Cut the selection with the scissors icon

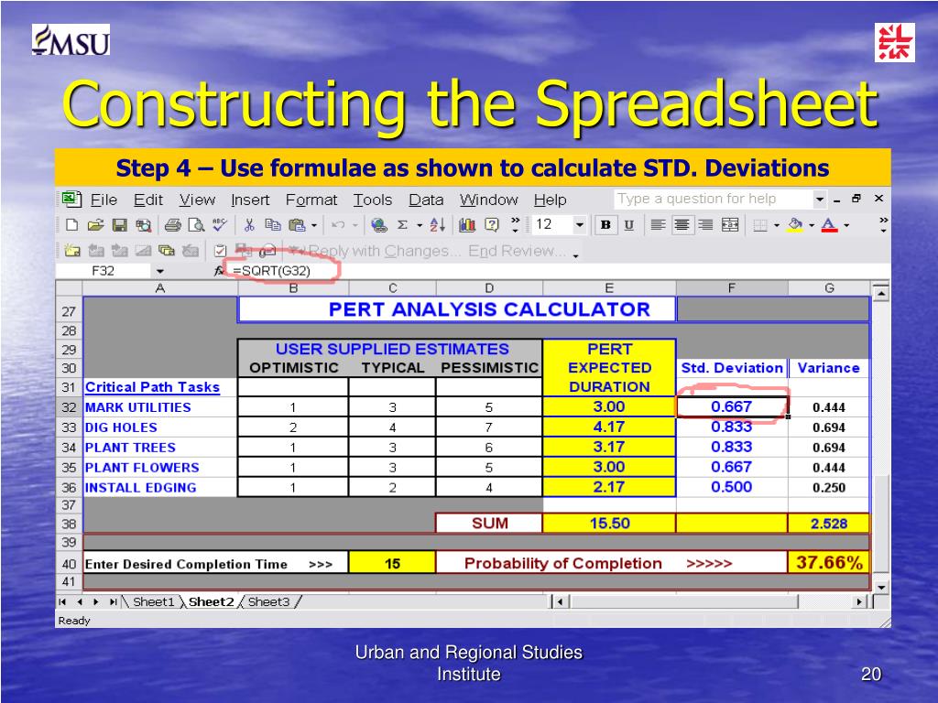pos(249,225)
